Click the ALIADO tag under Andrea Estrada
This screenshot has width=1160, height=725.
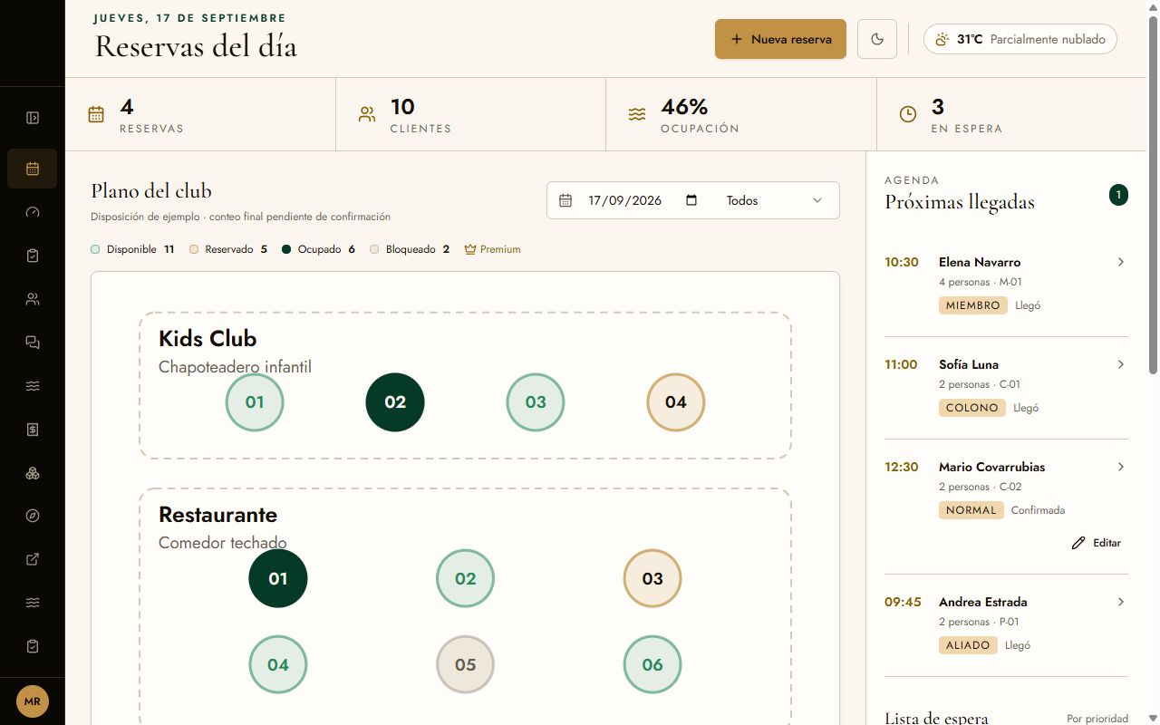(968, 645)
